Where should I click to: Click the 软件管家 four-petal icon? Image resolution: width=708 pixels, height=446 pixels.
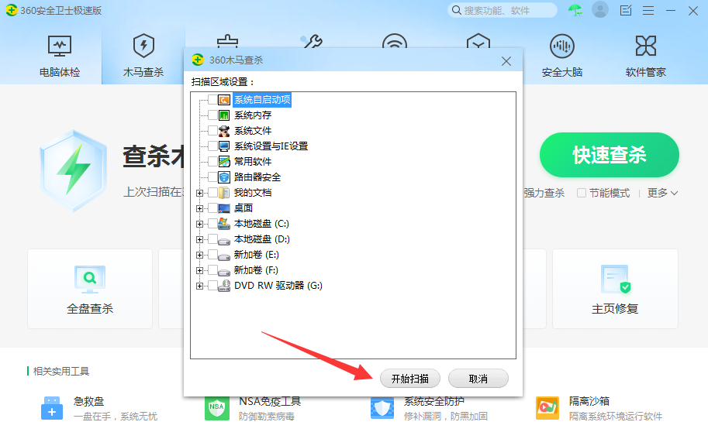coord(646,46)
